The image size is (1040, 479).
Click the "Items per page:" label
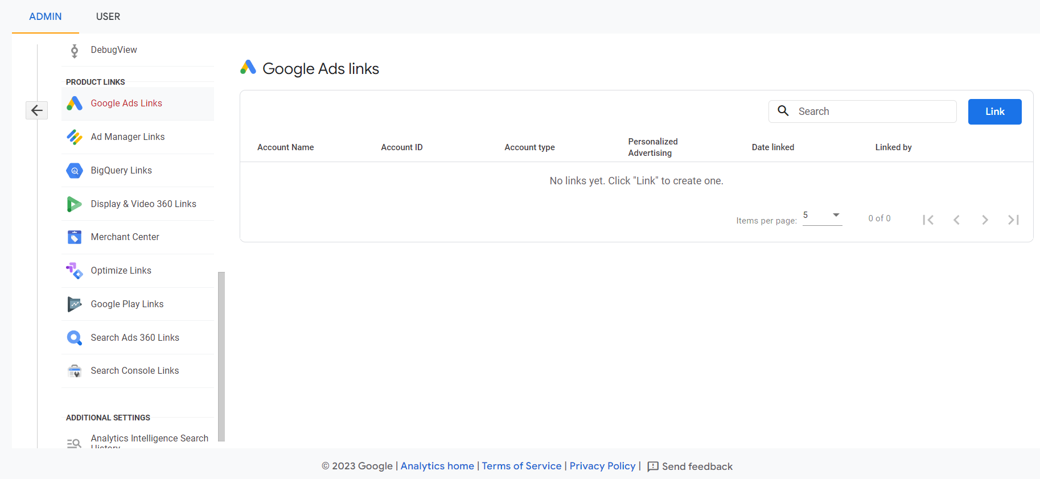[x=766, y=221]
